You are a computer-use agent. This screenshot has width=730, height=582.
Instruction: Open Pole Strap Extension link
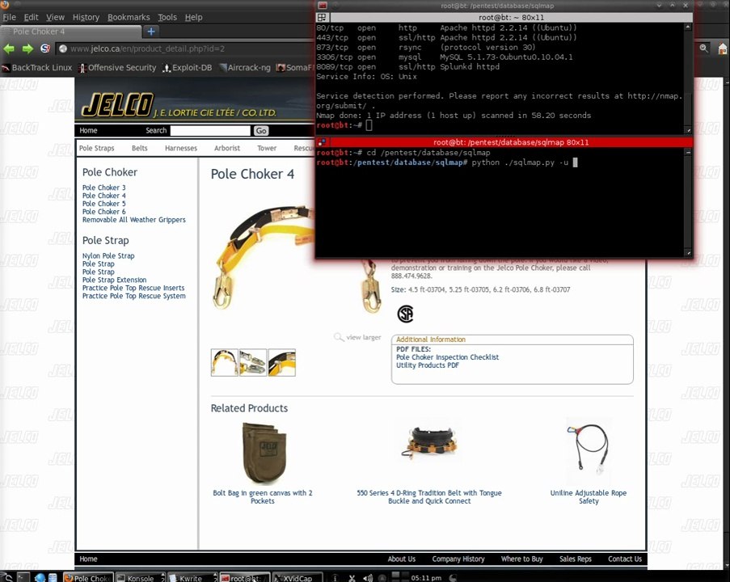[114, 280]
